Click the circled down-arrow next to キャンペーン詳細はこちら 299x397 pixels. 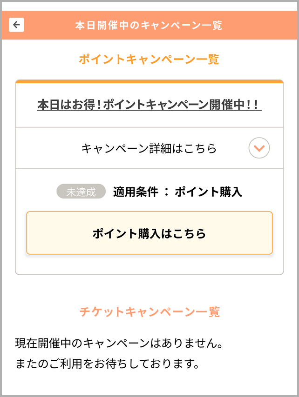coord(259,147)
